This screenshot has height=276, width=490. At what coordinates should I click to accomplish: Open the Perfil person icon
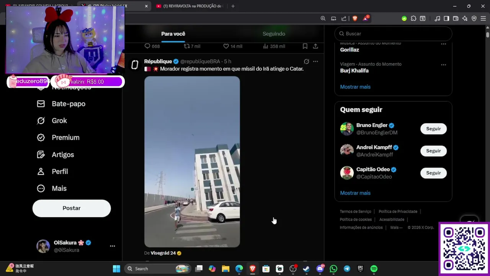(x=41, y=171)
